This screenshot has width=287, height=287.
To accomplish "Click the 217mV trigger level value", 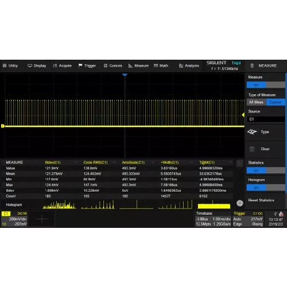I will pos(257,219).
